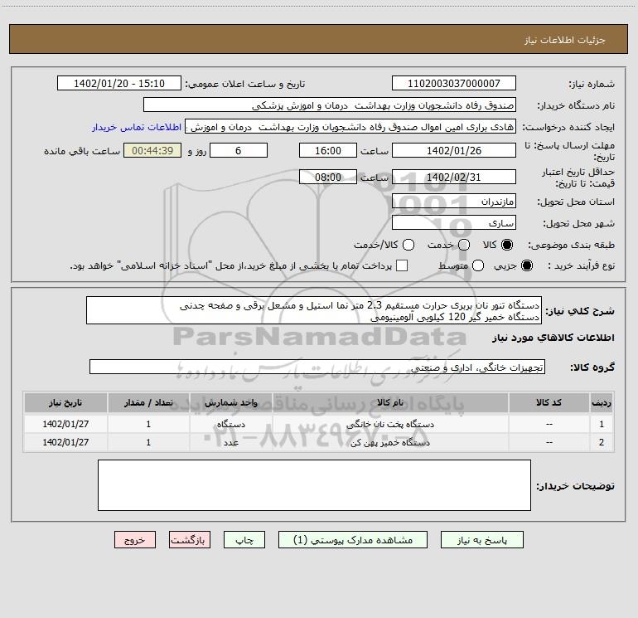Click the پاسخ به نیاز button
The image size is (638, 618).
481,540
